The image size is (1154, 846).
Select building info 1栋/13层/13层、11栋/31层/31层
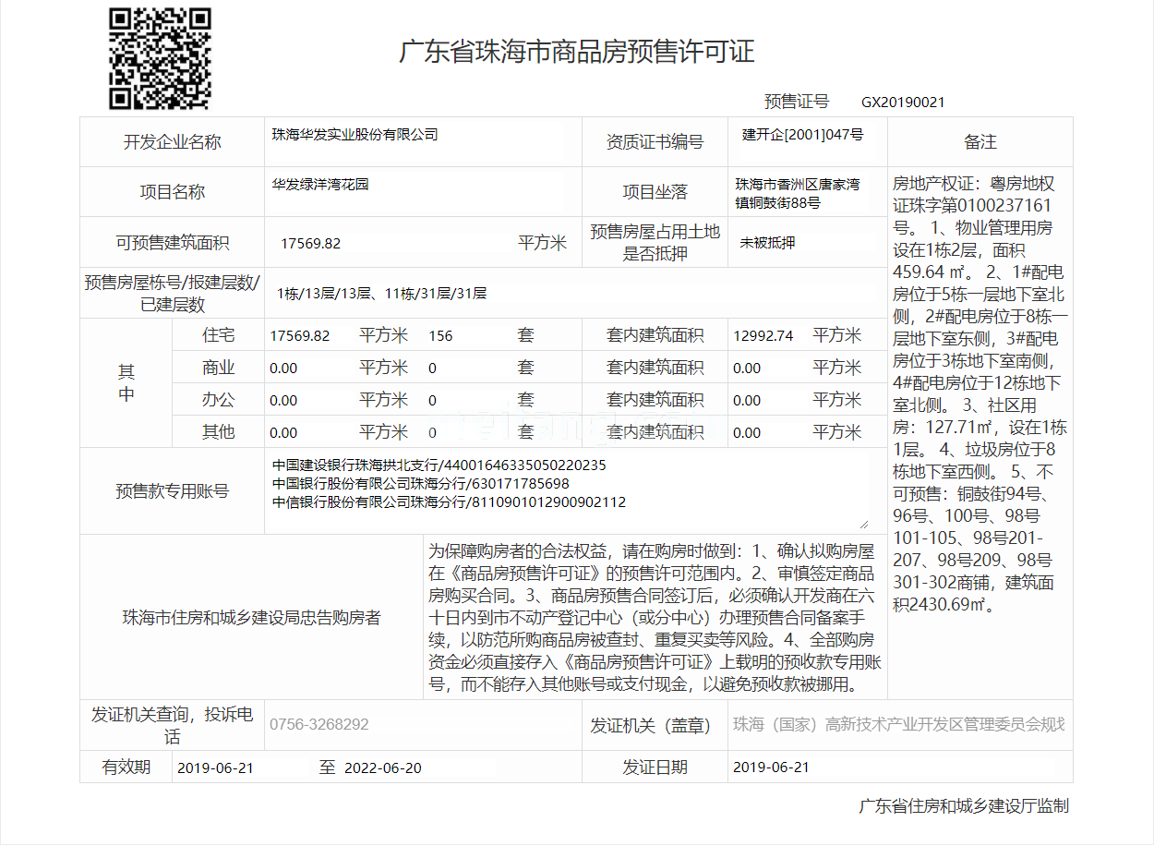tap(381, 294)
